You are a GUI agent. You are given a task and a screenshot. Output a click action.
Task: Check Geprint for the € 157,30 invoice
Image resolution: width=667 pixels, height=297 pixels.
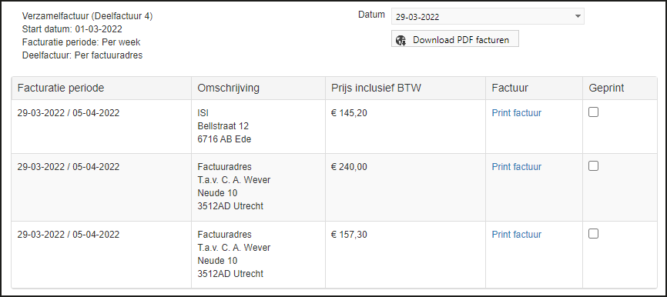tap(593, 234)
